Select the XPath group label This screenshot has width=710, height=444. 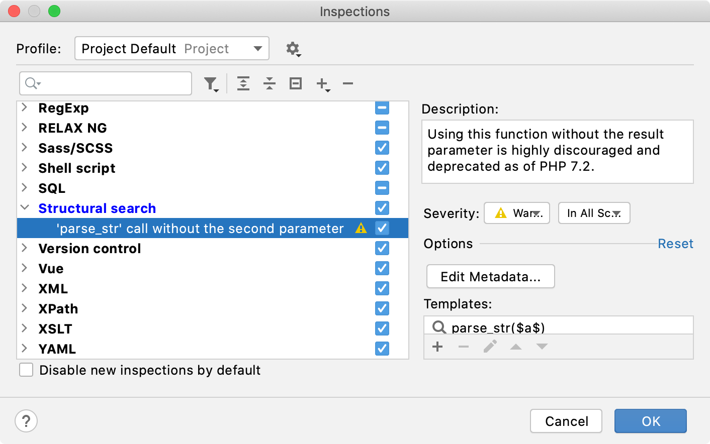click(x=58, y=308)
